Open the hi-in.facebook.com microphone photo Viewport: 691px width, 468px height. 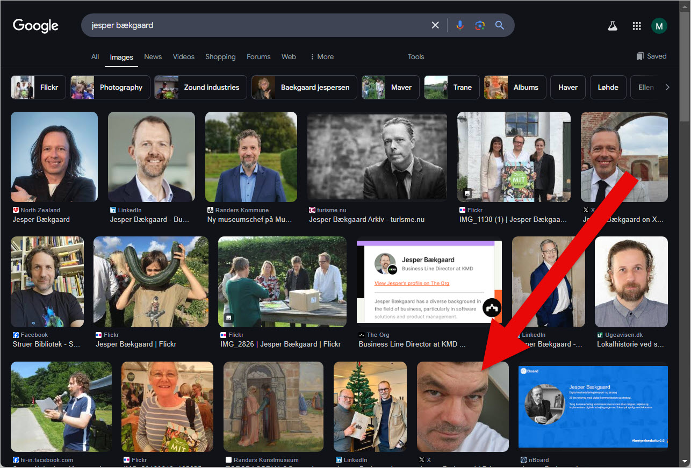(61, 407)
